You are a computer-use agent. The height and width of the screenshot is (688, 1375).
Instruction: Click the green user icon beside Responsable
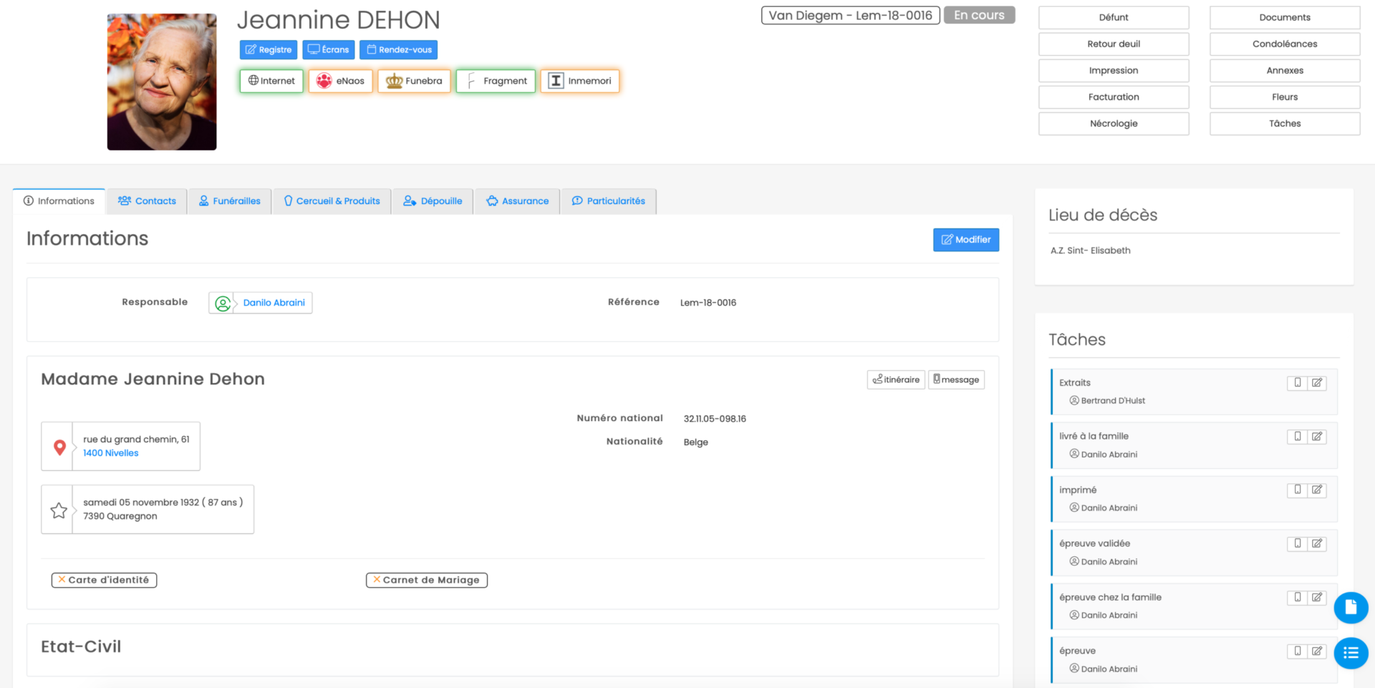pyautogui.click(x=223, y=304)
